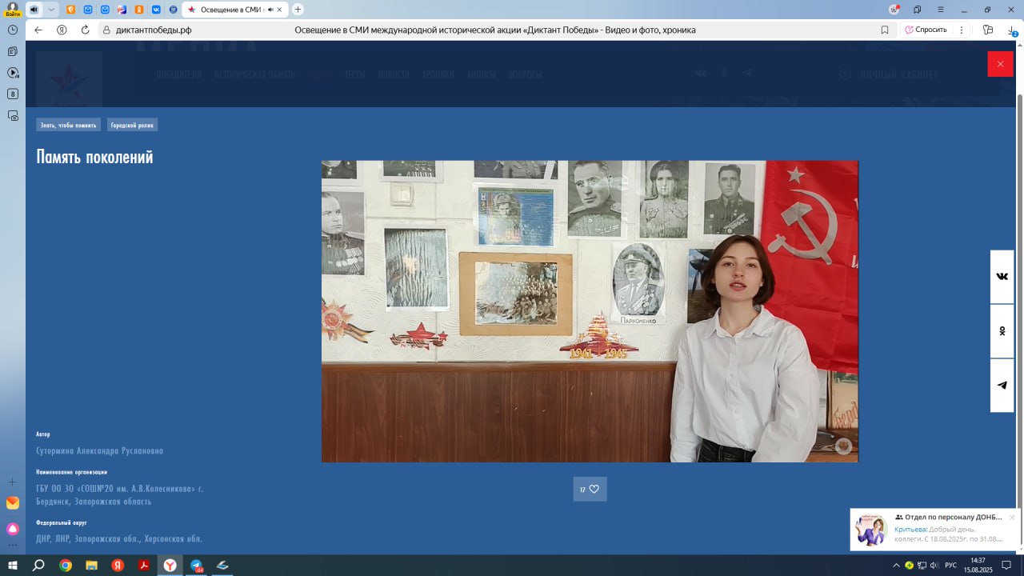Viewport: 1024px width, 576px height.
Task: Show hidden system tray icons
Action: [x=897, y=566]
